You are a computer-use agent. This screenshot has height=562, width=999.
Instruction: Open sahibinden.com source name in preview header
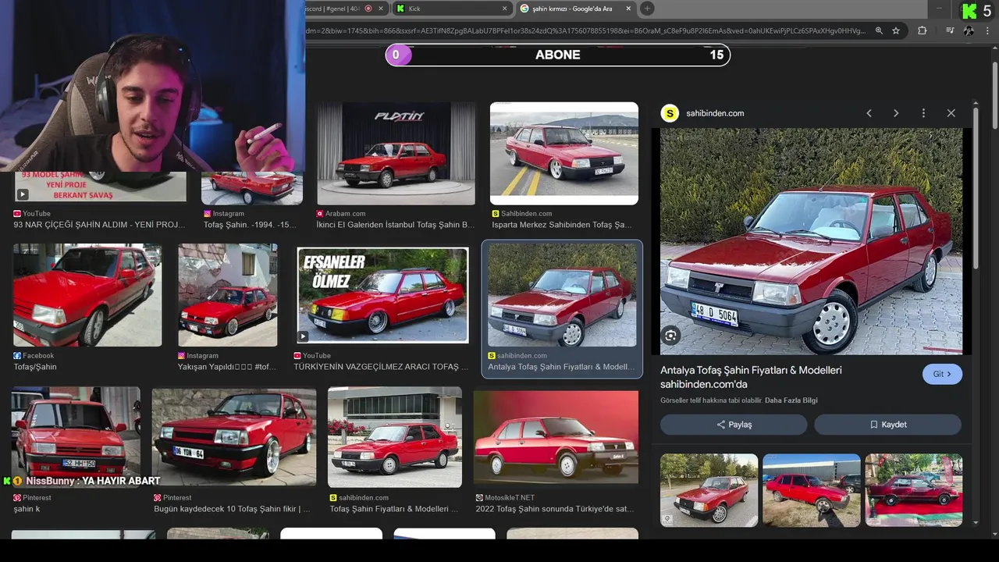click(x=715, y=113)
